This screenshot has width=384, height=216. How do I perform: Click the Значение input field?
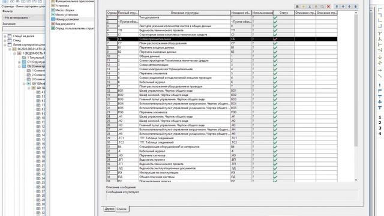24,29
